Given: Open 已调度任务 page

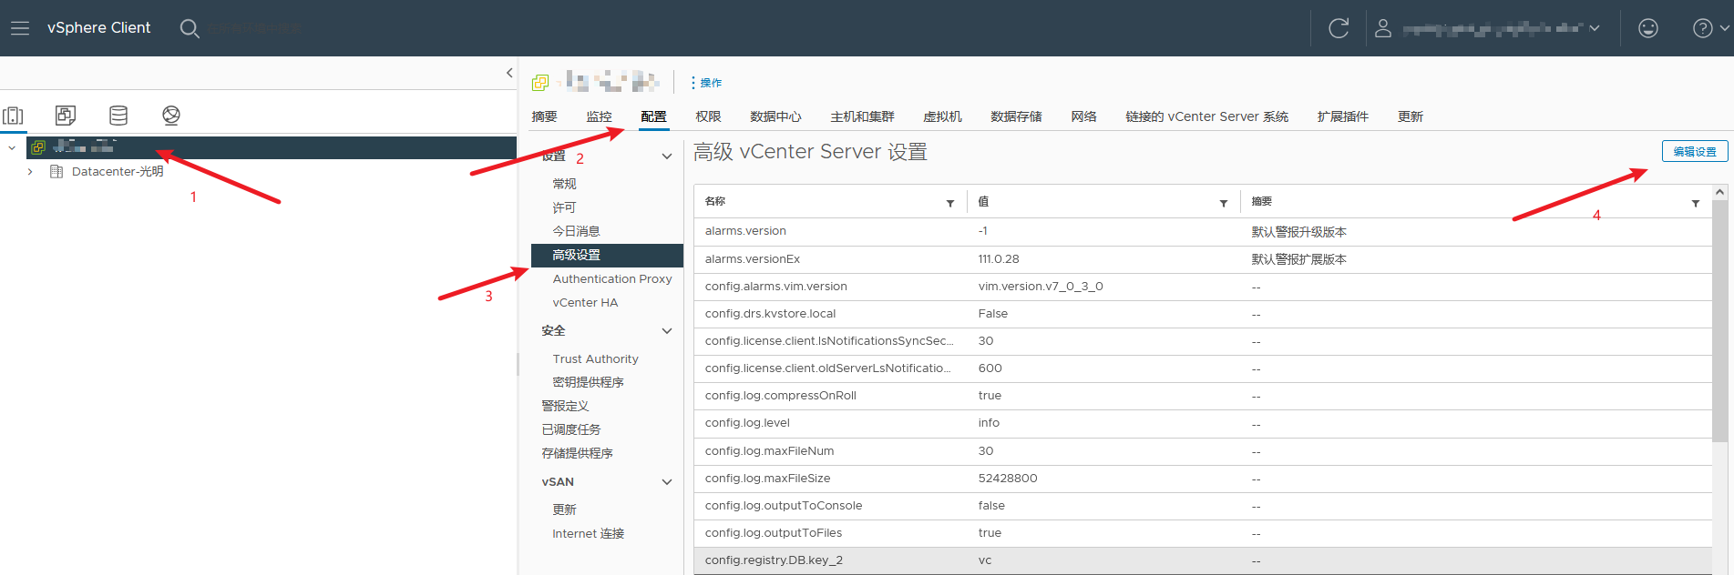Looking at the screenshot, I should (571, 430).
